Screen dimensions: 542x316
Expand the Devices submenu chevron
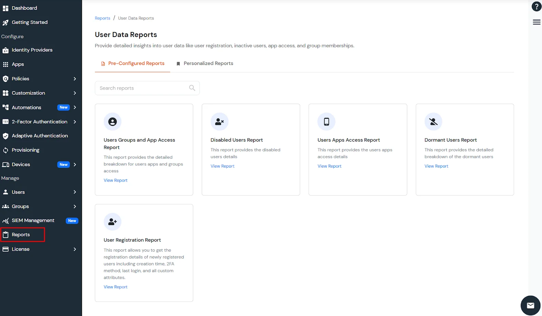pyautogui.click(x=75, y=164)
